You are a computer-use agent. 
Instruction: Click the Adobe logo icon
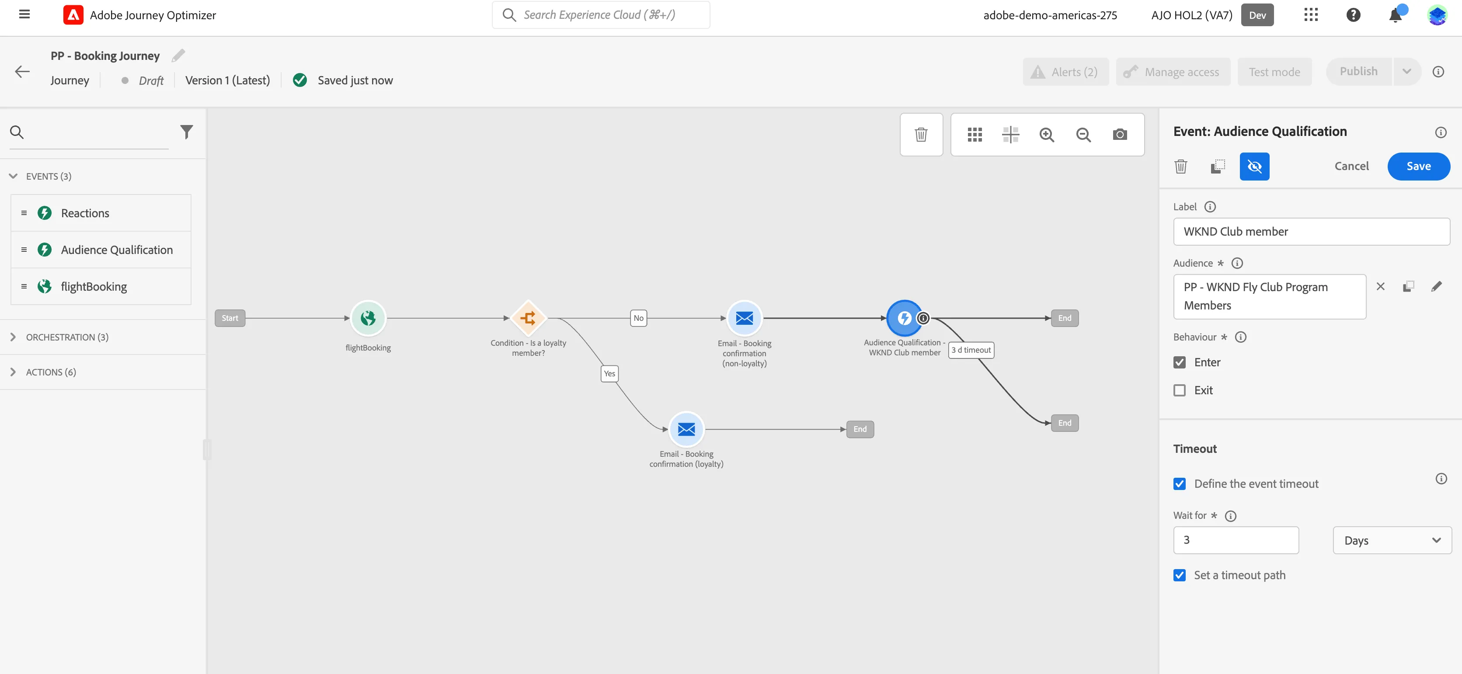pyautogui.click(x=73, y=15)
